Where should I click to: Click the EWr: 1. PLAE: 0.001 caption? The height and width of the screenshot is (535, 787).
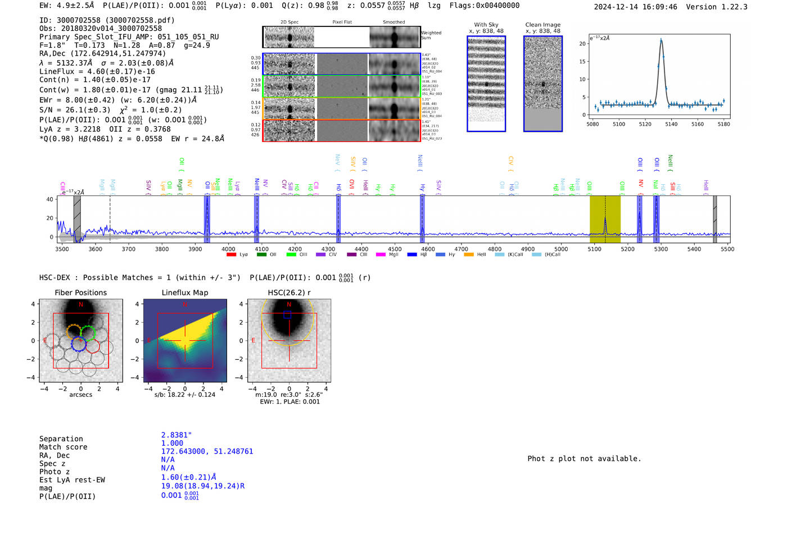point(290,402)
